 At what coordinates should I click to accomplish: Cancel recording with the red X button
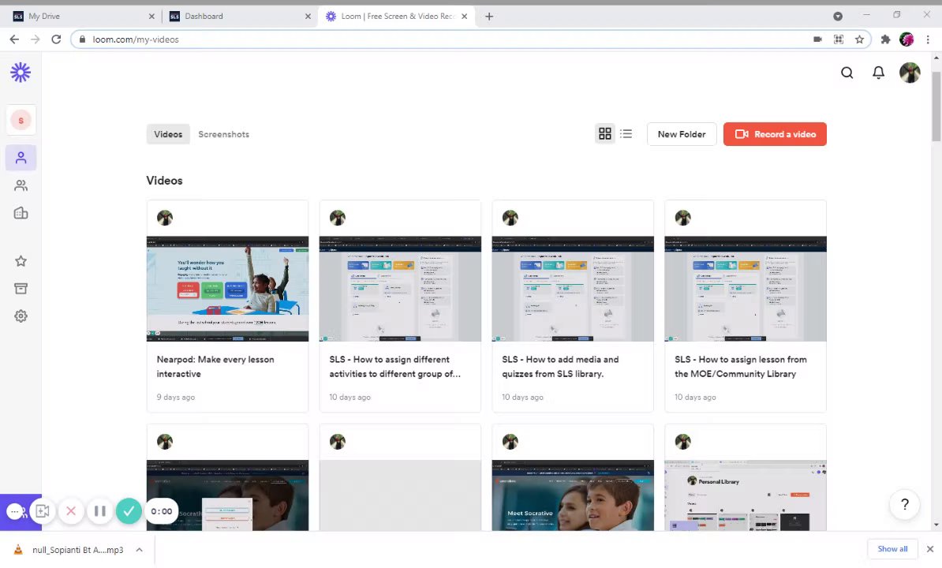(x=71, y=511)
